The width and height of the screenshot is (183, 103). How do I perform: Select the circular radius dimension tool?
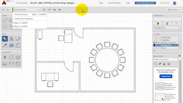(x=18, y=64)
